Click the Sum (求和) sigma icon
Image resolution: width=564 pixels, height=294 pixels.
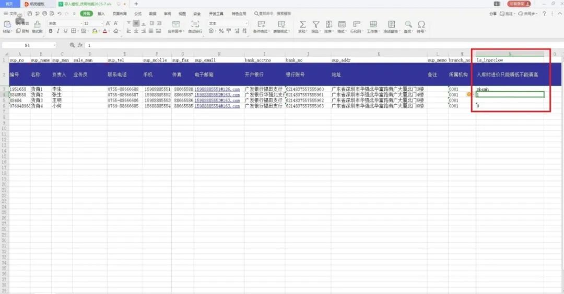click(x=302, y=24)
